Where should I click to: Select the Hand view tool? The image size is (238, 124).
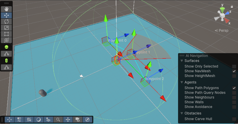pos(6,9)
